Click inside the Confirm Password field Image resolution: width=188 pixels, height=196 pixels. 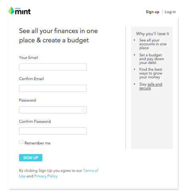click(53, 131)
